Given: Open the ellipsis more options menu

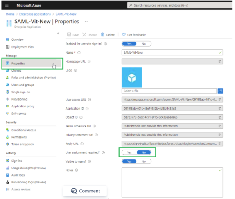Looking at the screenshot, I should [86, 21].
